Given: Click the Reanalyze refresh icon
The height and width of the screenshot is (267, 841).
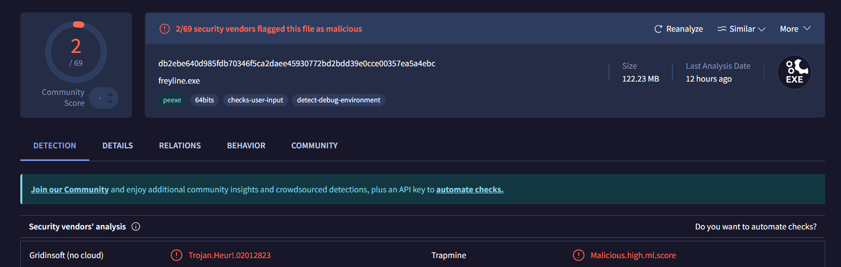Looking at the screenshot, I should pyautogui.click(x=658, y=29).
